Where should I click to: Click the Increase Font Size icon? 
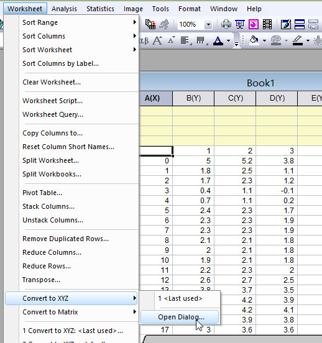pos(158,40)
